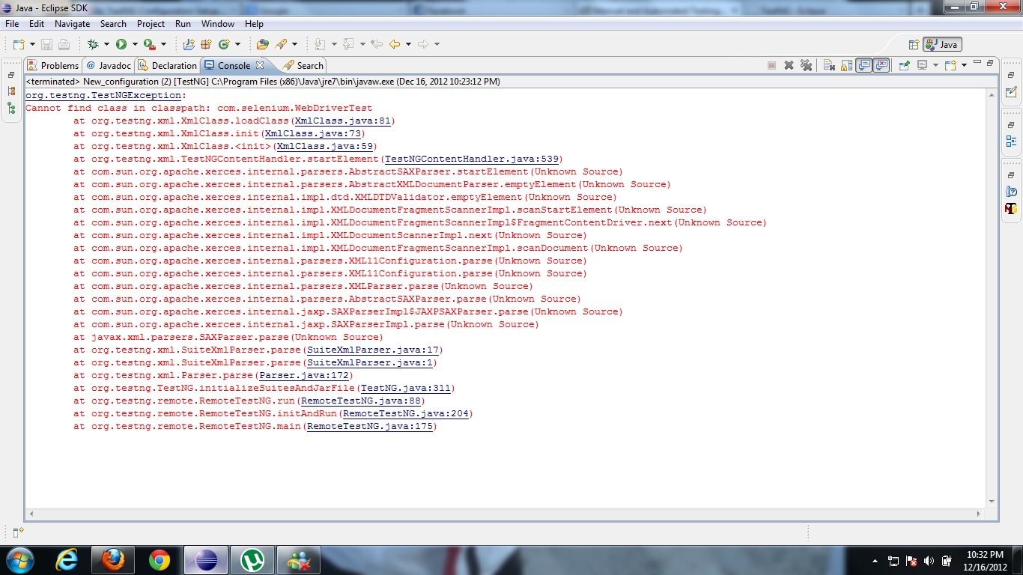The image size is (1023, 575).
Task: Open Firefox from the taskbar
Action: [113, 559]
